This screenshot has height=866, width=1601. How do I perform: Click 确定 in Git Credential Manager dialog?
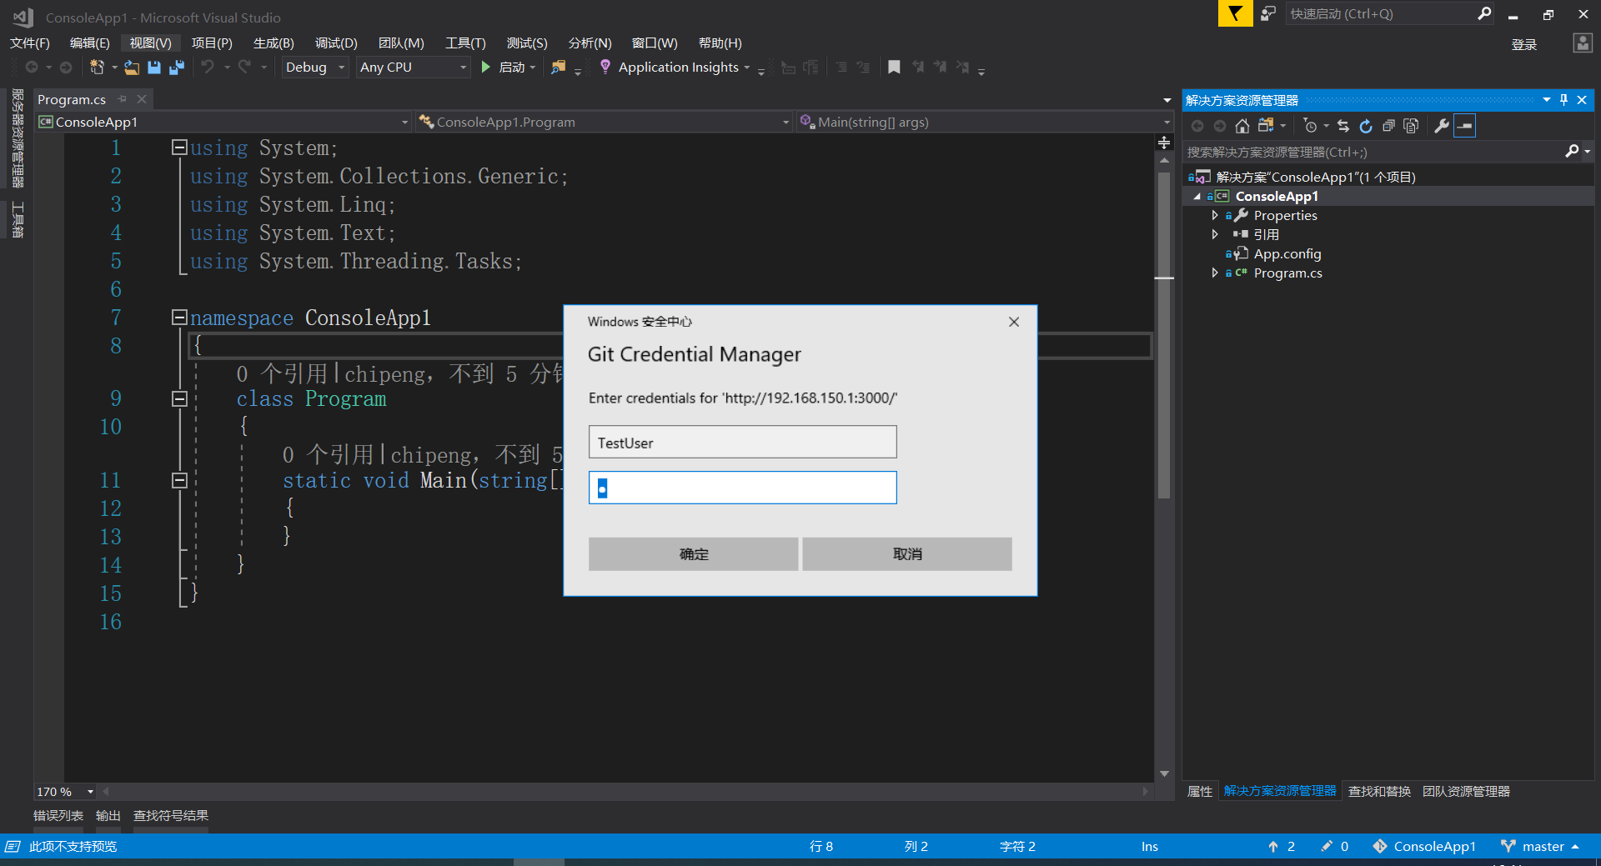[x=693, y=554]
